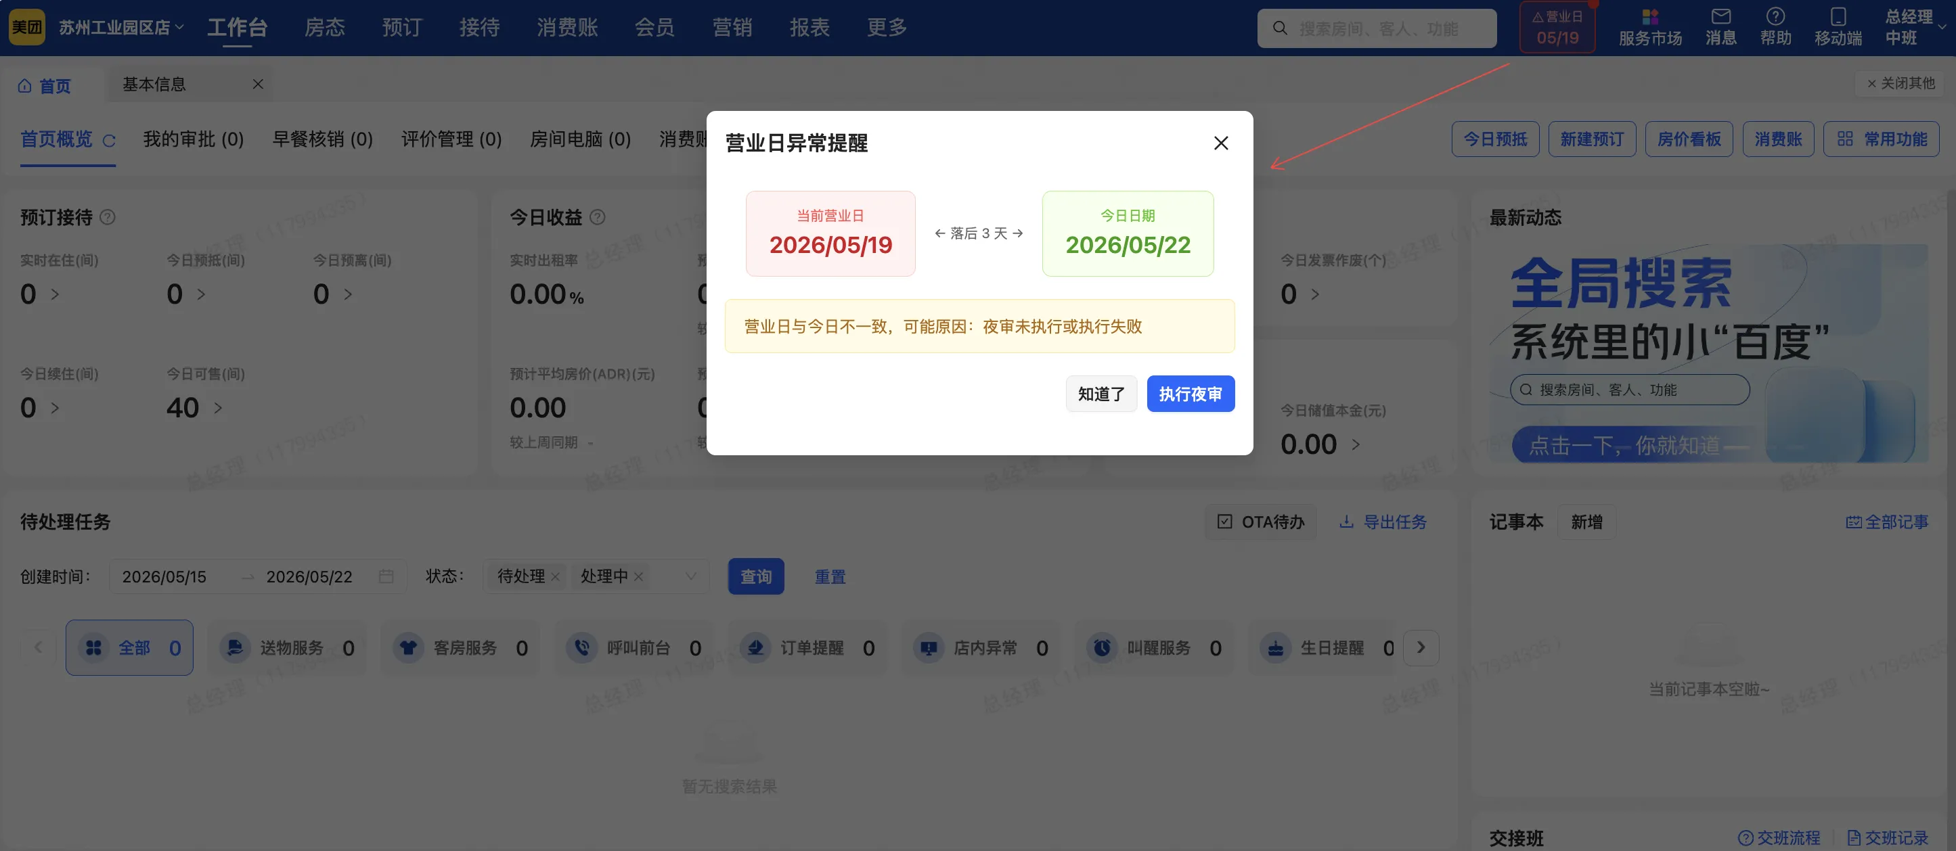
Task: Close the 基本信息 tab with its X
Action: (258, 85)
